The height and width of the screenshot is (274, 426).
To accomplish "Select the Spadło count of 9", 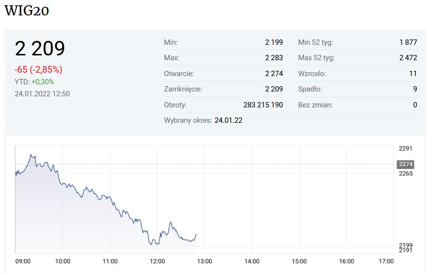I will tap(415, 89).
